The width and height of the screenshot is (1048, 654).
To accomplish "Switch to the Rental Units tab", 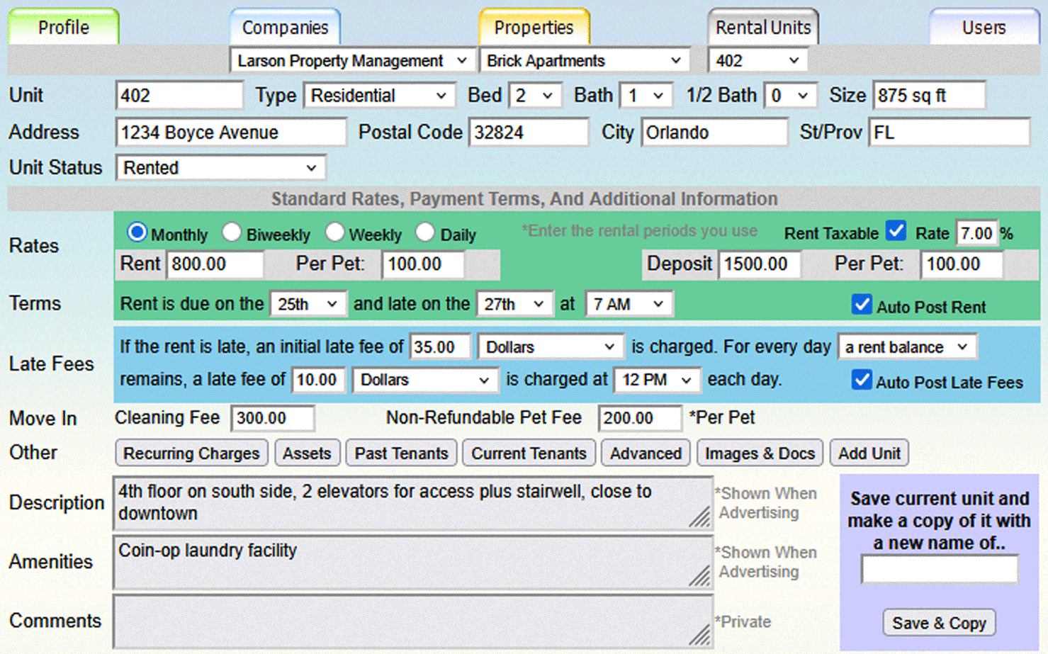I will tap(763, 27).
